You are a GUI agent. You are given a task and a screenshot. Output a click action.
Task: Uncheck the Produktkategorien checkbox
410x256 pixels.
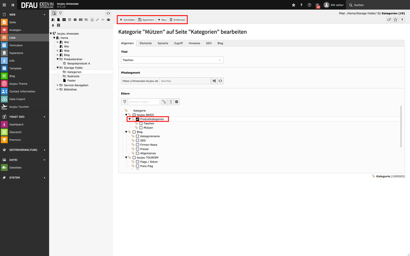pos(137,119)
